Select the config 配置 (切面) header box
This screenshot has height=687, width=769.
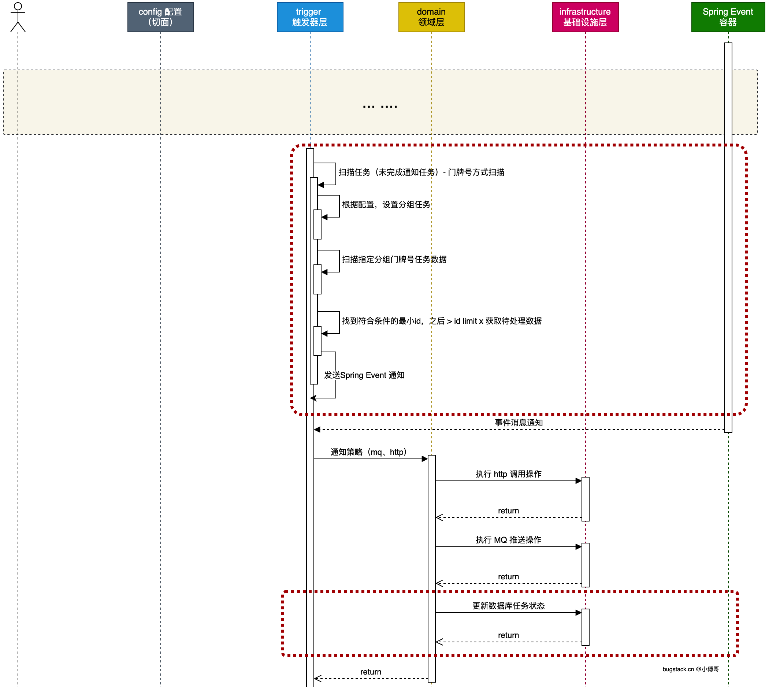(160, 17)
